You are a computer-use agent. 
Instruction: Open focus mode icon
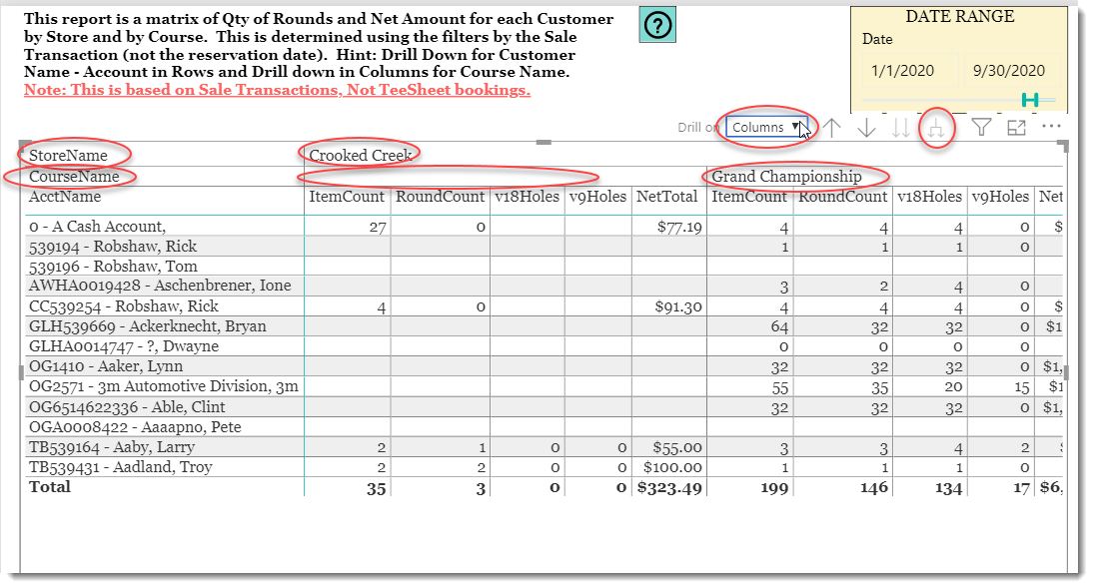tap(1016, 127)
